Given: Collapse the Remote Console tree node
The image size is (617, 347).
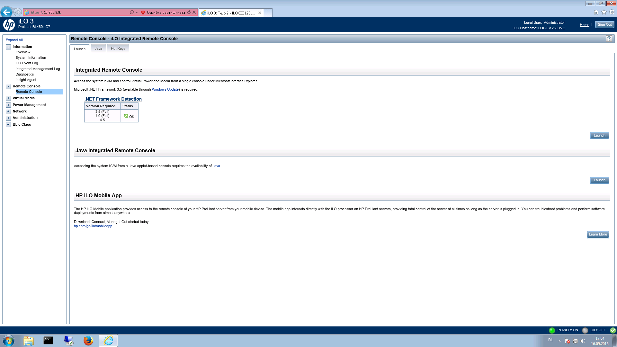Looking at the screenshot, I should pyautogui.click(x=8, y=86).
